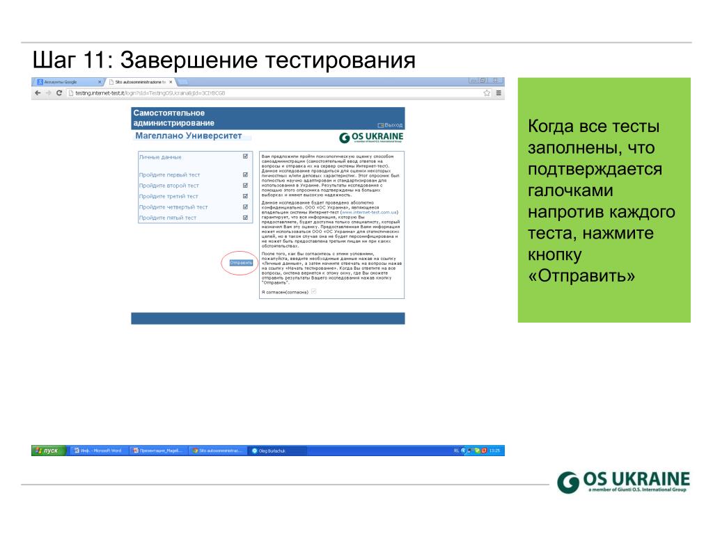This screenshot has width=713, height=534.
Task: Click the Выход logout link
Action: (x=391, y=125)
